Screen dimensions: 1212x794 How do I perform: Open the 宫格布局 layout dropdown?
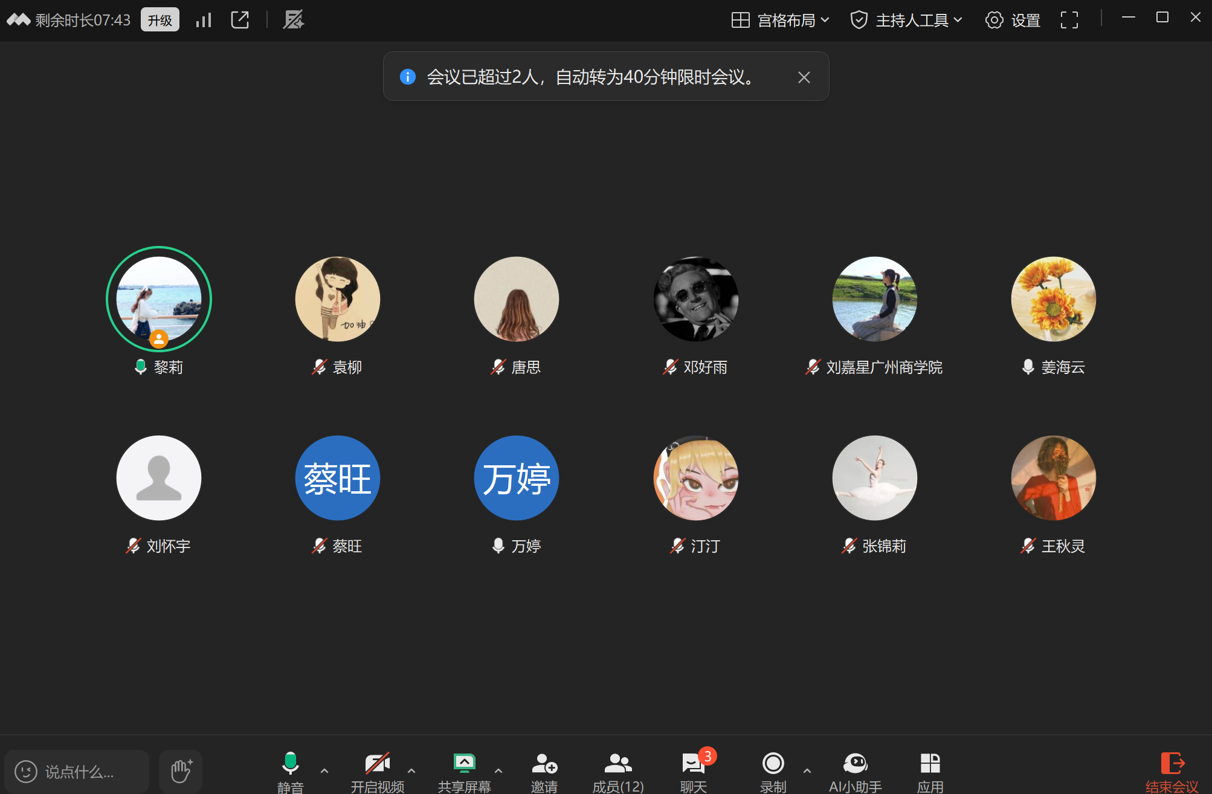coord(780,19)
